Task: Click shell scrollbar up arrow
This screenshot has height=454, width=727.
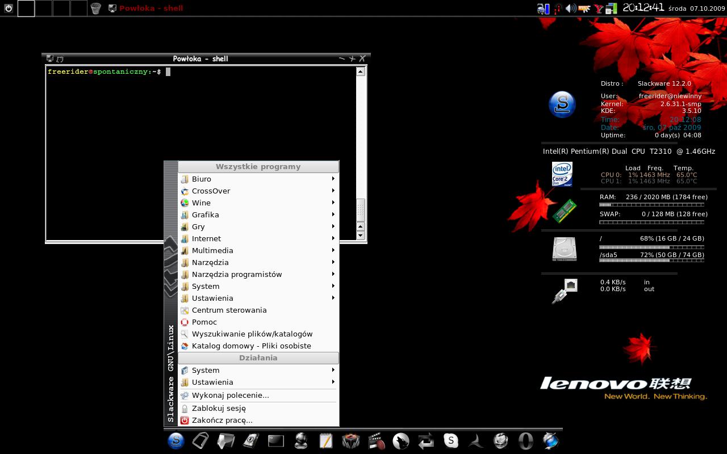Action: (x=360, y=72)
